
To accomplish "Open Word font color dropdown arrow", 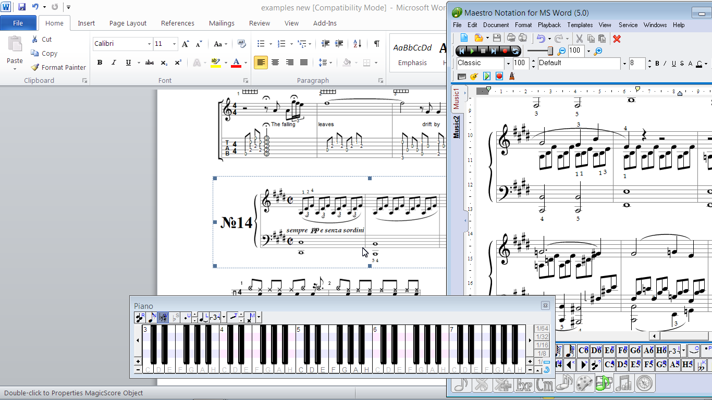I will point(246,63).
